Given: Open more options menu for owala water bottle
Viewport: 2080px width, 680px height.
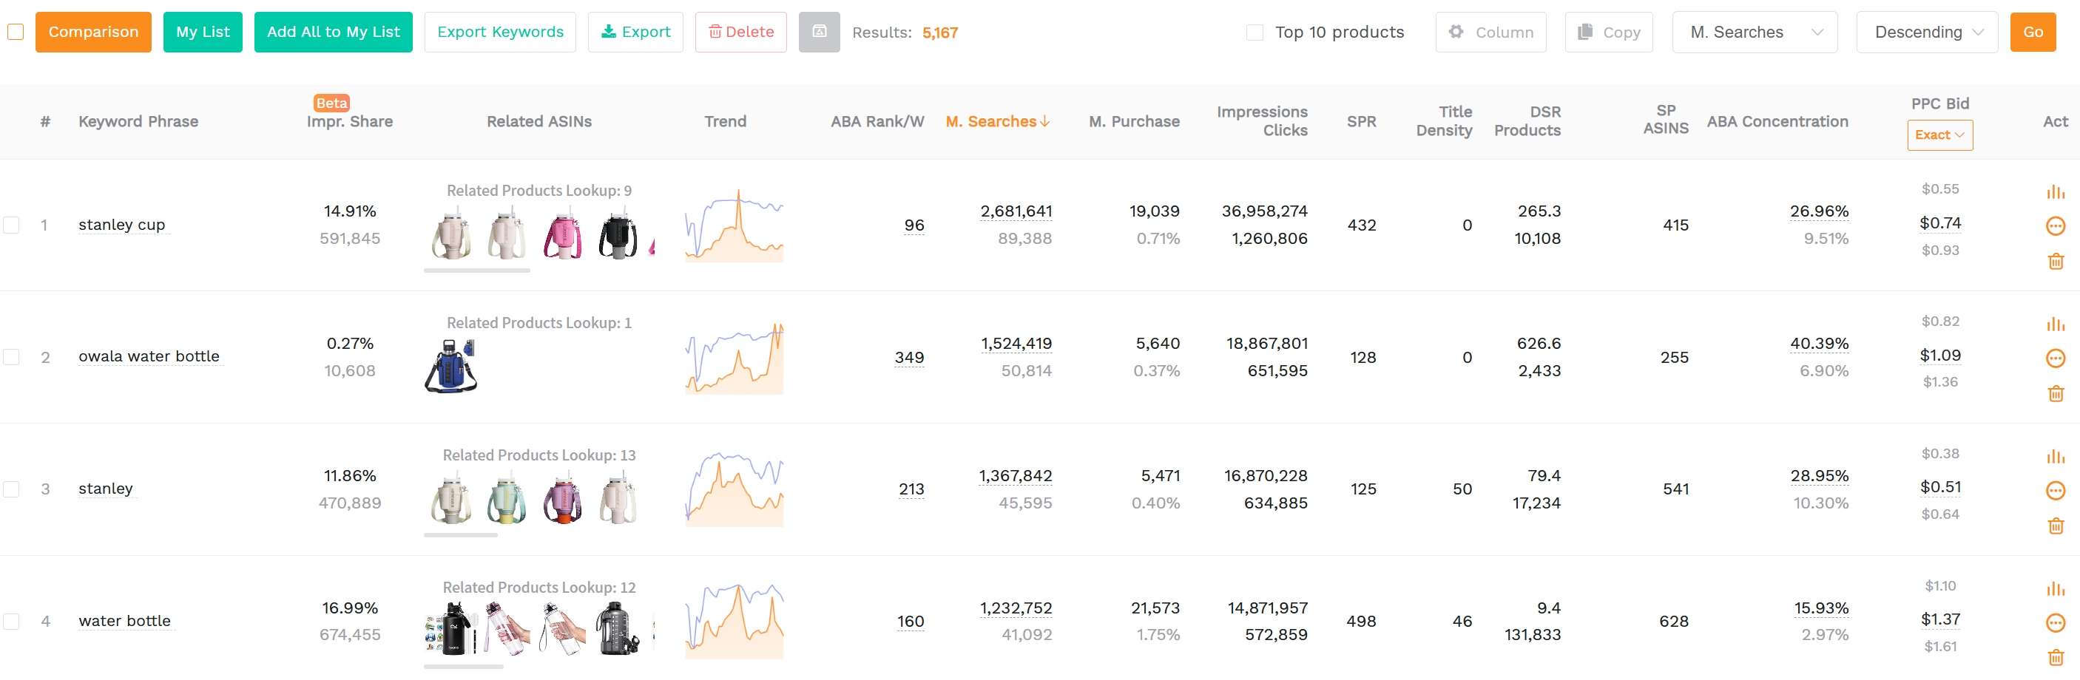Looking at the screenshot, I should (2056, 358).
